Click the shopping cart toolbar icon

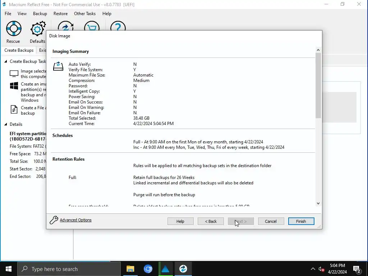click(x=92, y=26)
